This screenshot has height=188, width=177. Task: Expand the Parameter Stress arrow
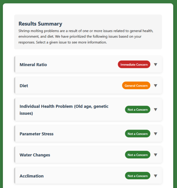coord(155,134)
